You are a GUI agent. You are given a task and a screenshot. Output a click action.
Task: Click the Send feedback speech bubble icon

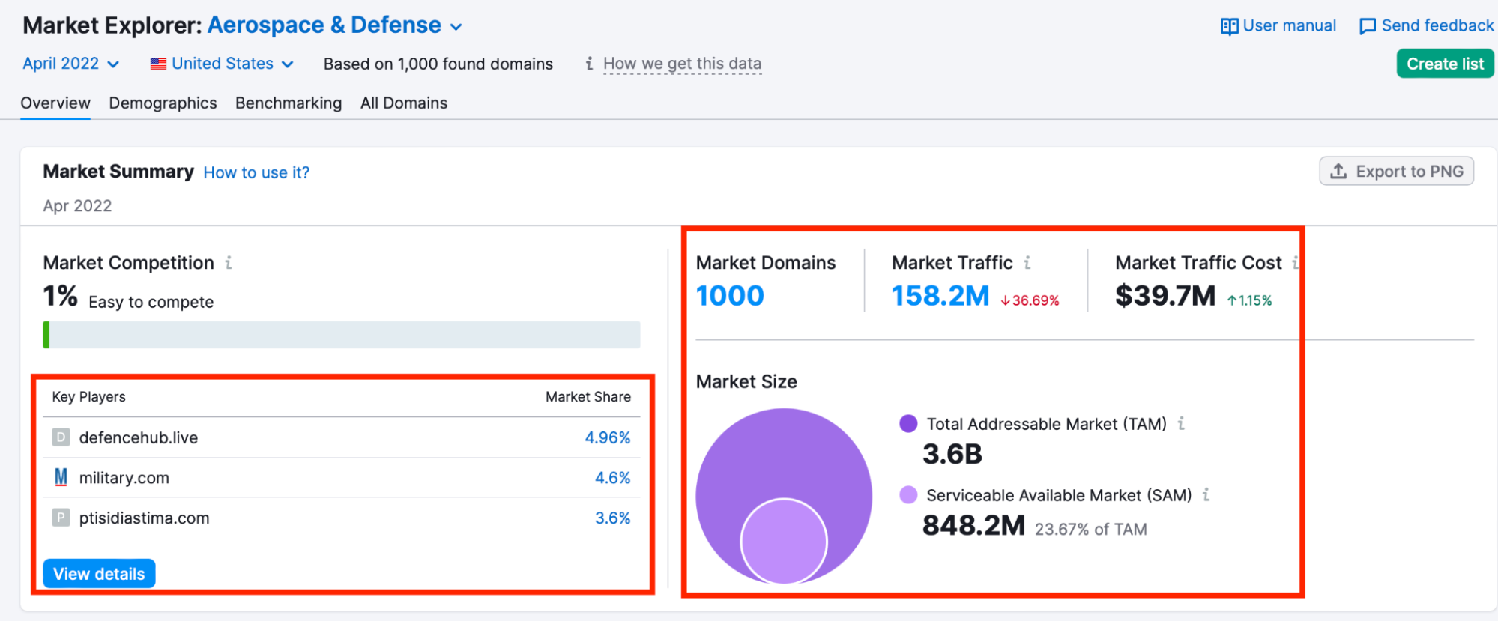[x=1368, y=26]
